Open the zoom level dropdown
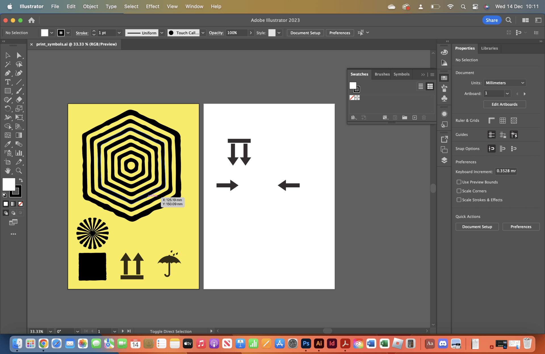This screenshot has width=545, height=354. (x=51, y=331)
